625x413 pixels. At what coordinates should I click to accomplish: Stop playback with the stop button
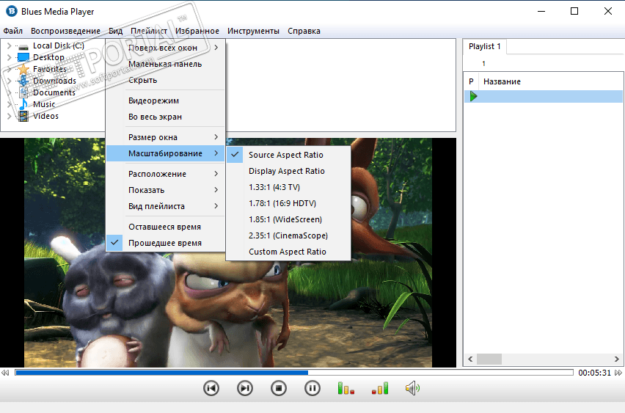[x=279, y=388]
